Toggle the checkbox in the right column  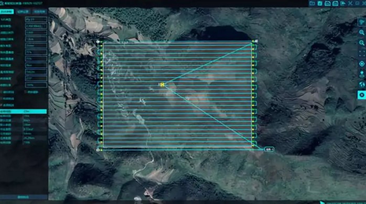click(26, 92)
